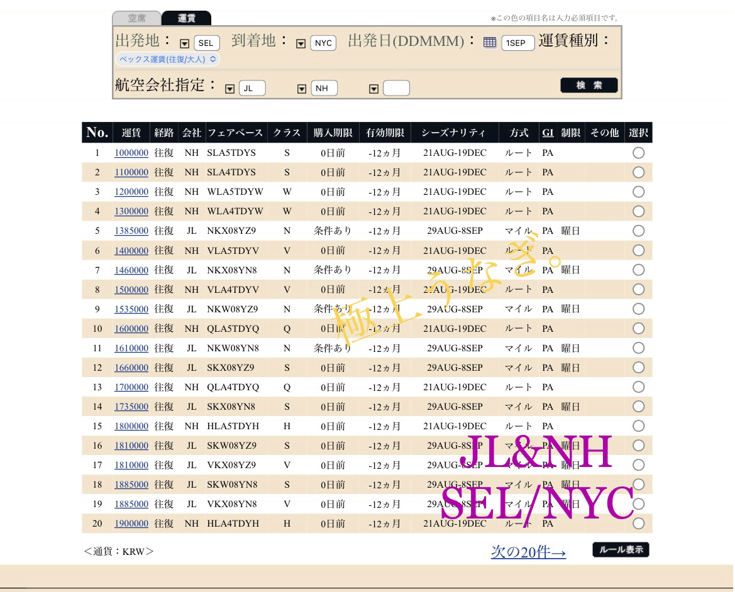Open the 次の20件 link for next results
This screenshot has height=592, width=735.
527,552
